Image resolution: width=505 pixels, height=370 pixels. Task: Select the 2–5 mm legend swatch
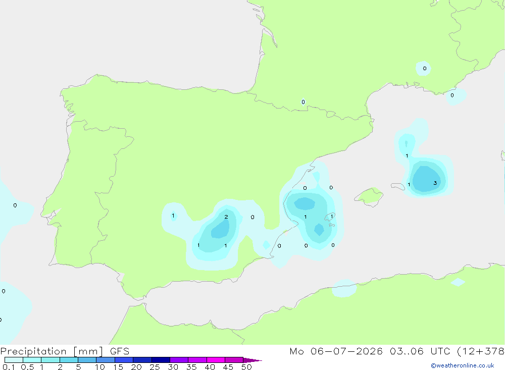pos(69,360)
